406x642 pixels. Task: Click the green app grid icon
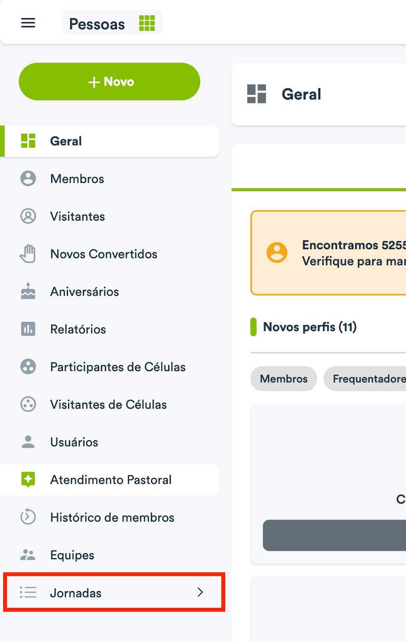click(147, 23)
